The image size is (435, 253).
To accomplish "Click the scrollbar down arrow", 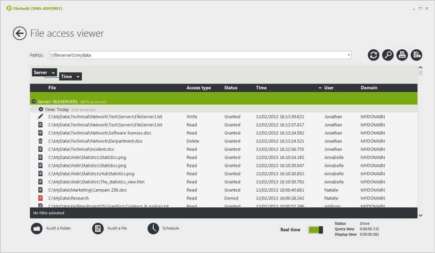I will pyautogui.click(x=420, y=215).
